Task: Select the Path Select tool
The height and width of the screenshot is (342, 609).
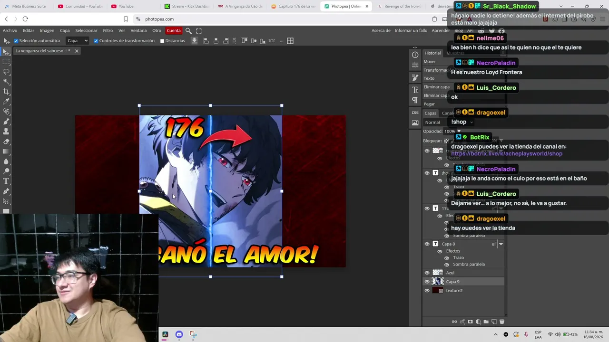Action: click(6, 201)
